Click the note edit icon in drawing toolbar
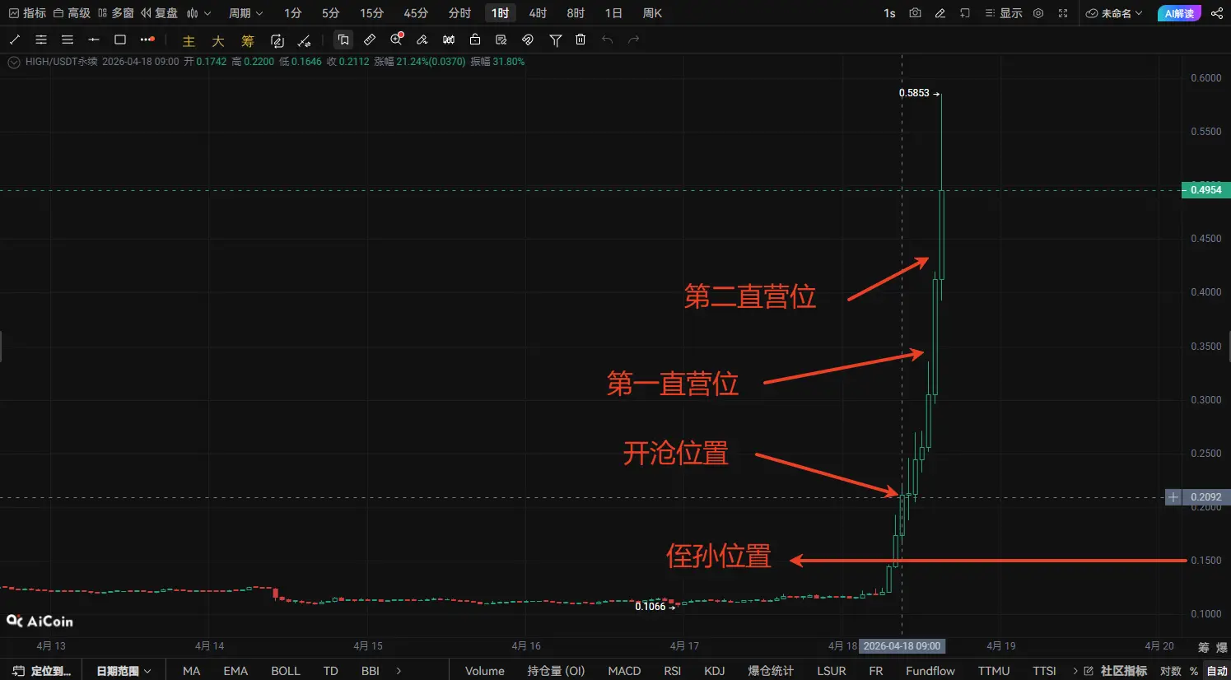This screenshot has height=680, width=1231. pos(501,40)
